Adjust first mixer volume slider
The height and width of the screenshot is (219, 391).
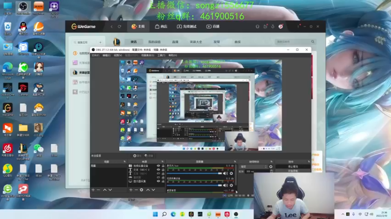pyautogui.click(x=194, y=174)
